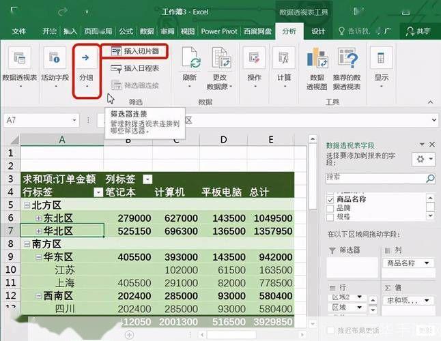Screen dimensions: 441x341
Task: Expand the 东北区 row
Action: [x=39, y=218]
